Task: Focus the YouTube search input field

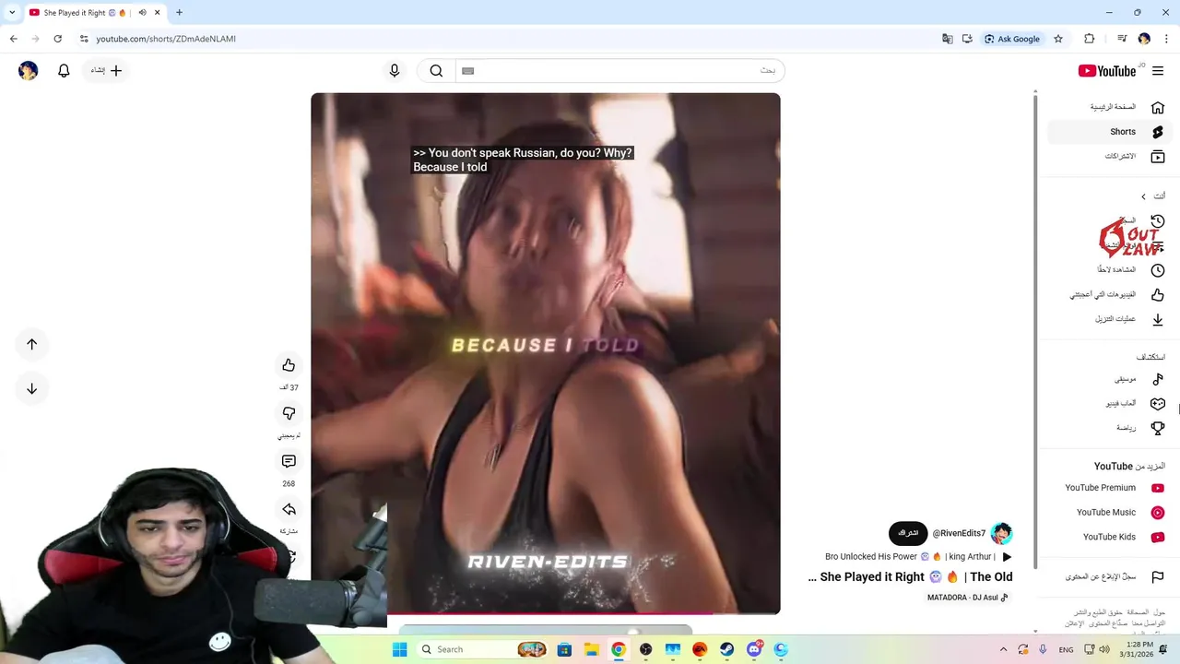Action: [x=619, y=70]
